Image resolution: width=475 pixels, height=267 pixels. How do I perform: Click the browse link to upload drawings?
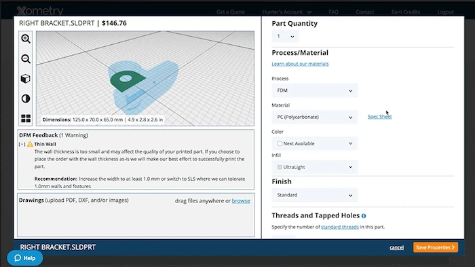pos(241,201)
